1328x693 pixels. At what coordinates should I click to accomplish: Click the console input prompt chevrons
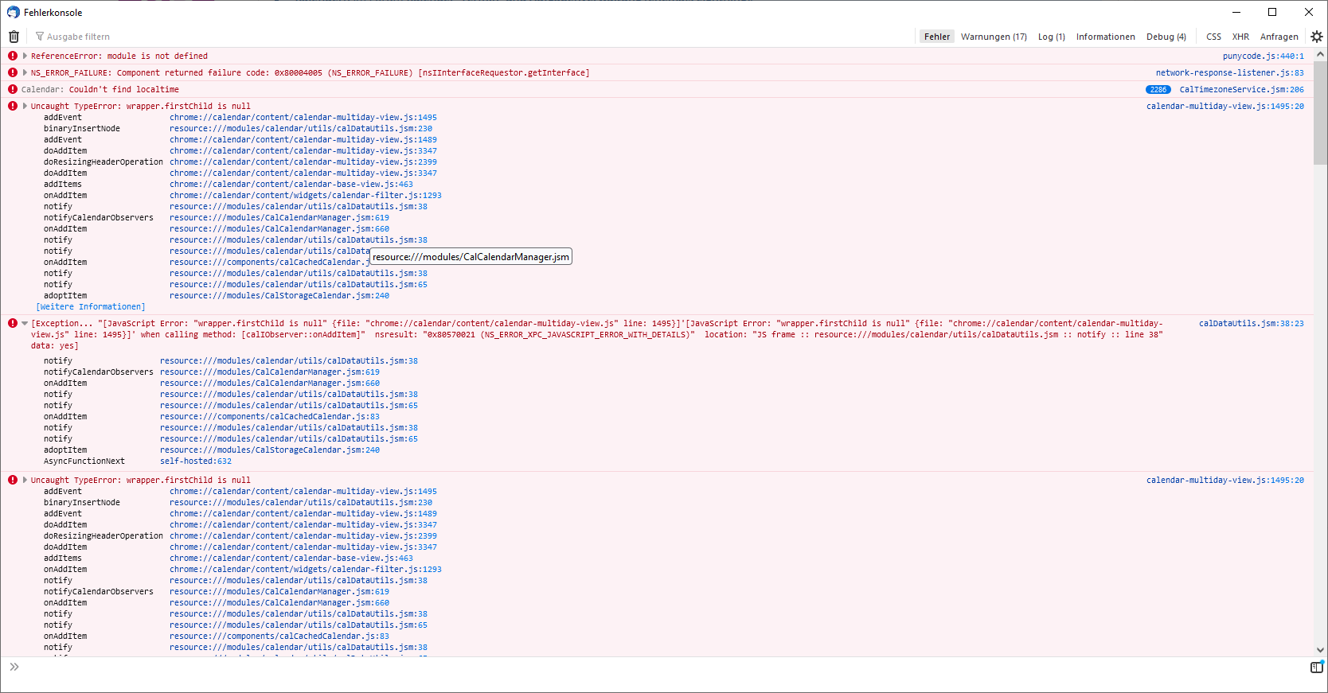[14, 667]
